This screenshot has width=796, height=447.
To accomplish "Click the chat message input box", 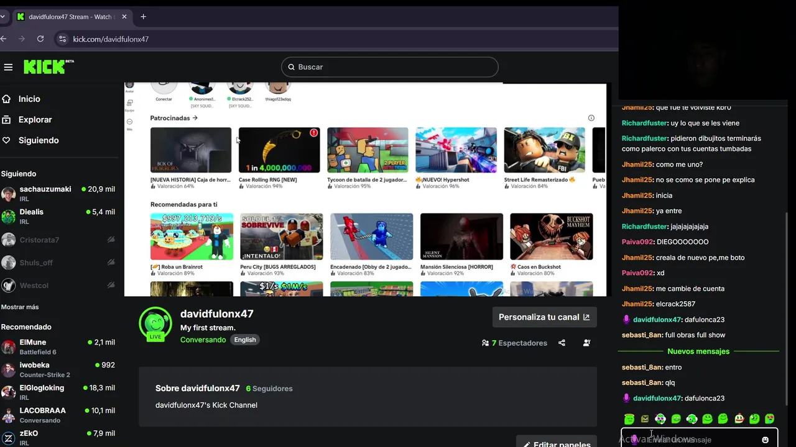I will (x=700, y=438).
